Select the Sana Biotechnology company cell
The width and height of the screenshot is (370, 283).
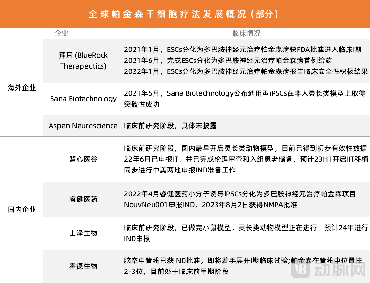coord(83,99)
